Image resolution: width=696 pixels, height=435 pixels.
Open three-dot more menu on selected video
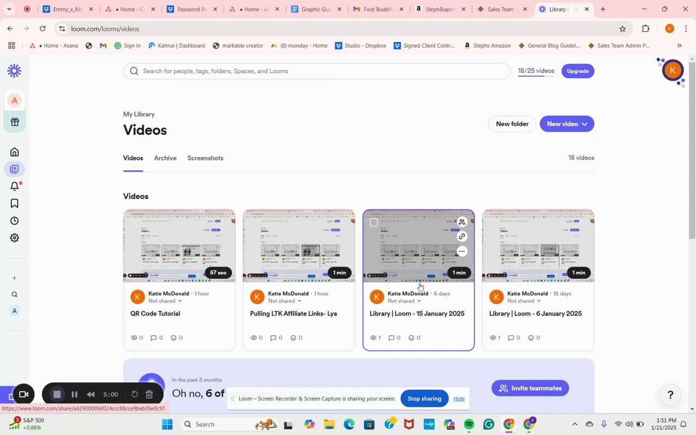point(462,251)
